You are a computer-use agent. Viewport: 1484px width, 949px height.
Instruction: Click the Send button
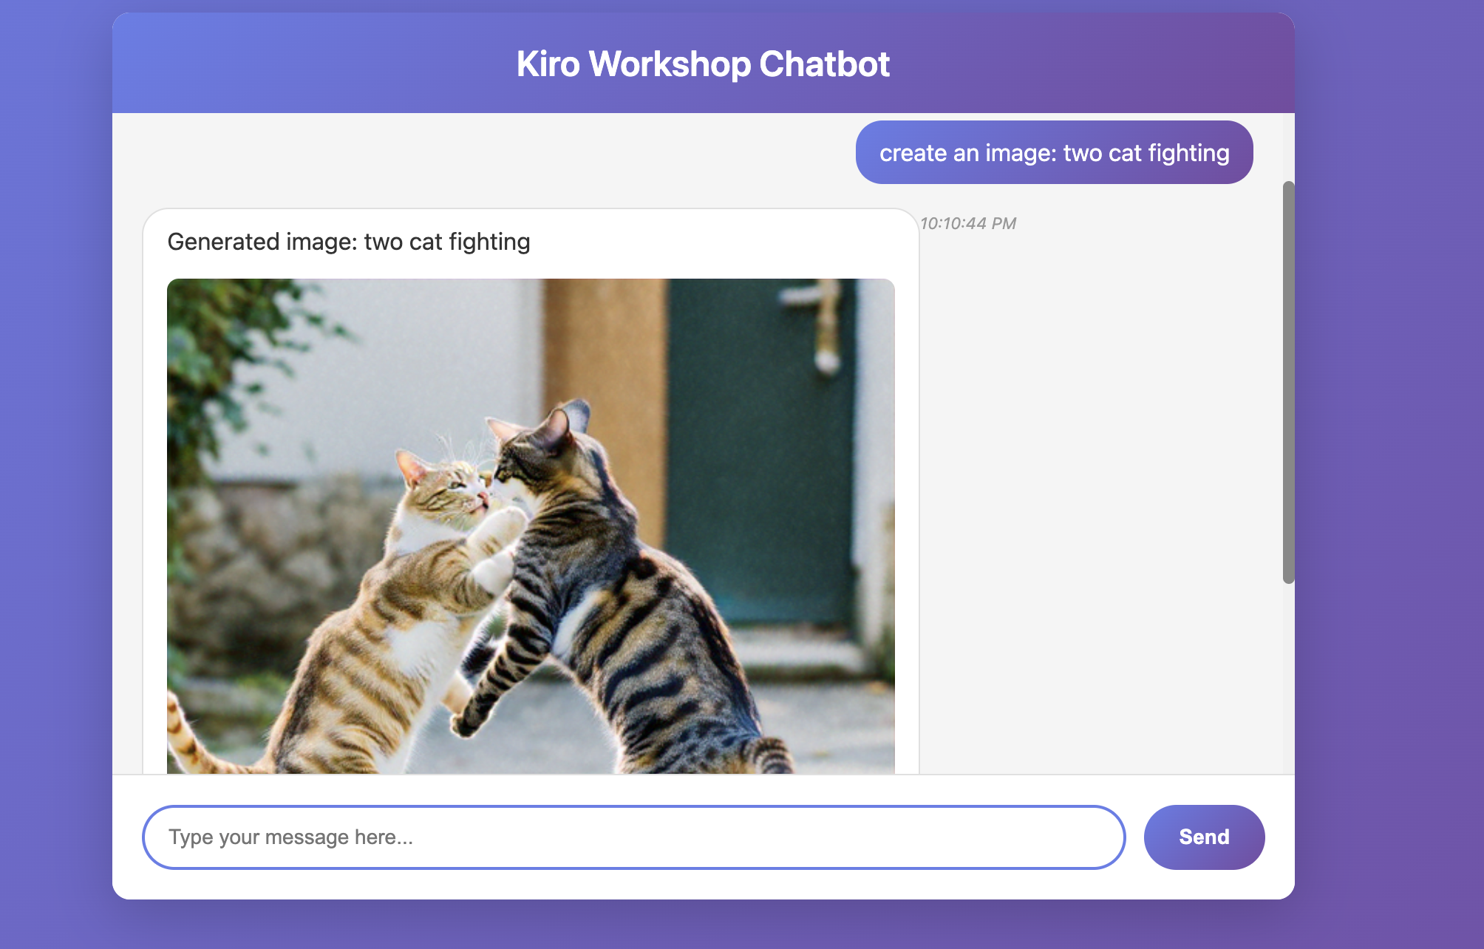[x=1203, y=837]
